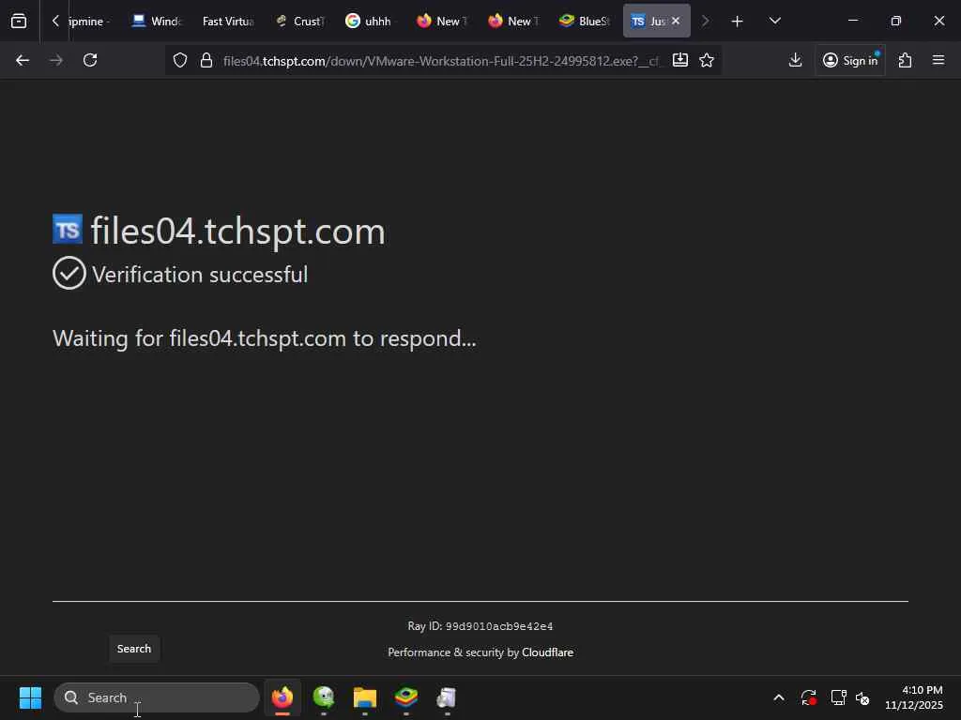Click the muted volume tray icon

click(863, 697)
